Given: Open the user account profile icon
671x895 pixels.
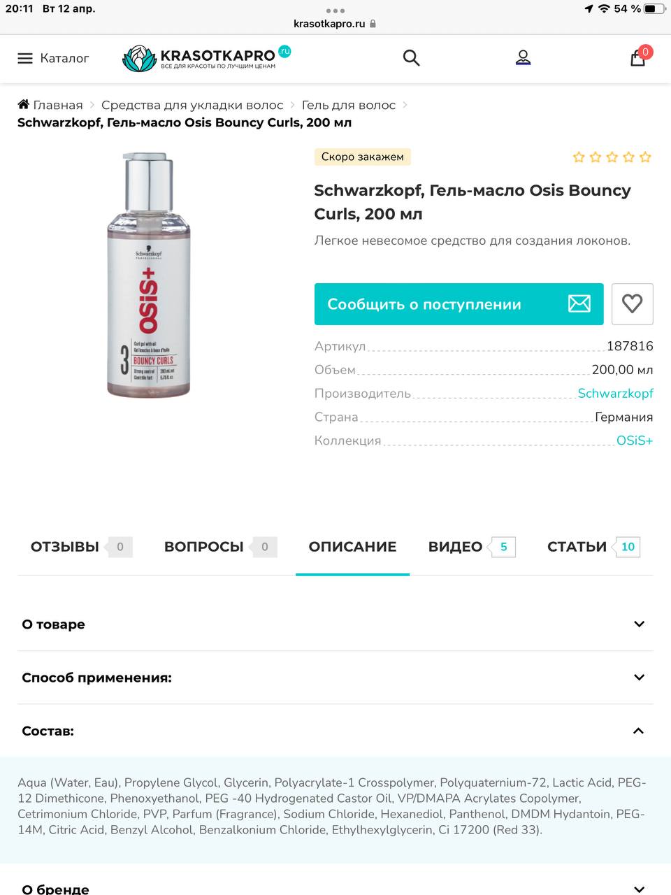Looking at the screenshot, I should 524,58.
